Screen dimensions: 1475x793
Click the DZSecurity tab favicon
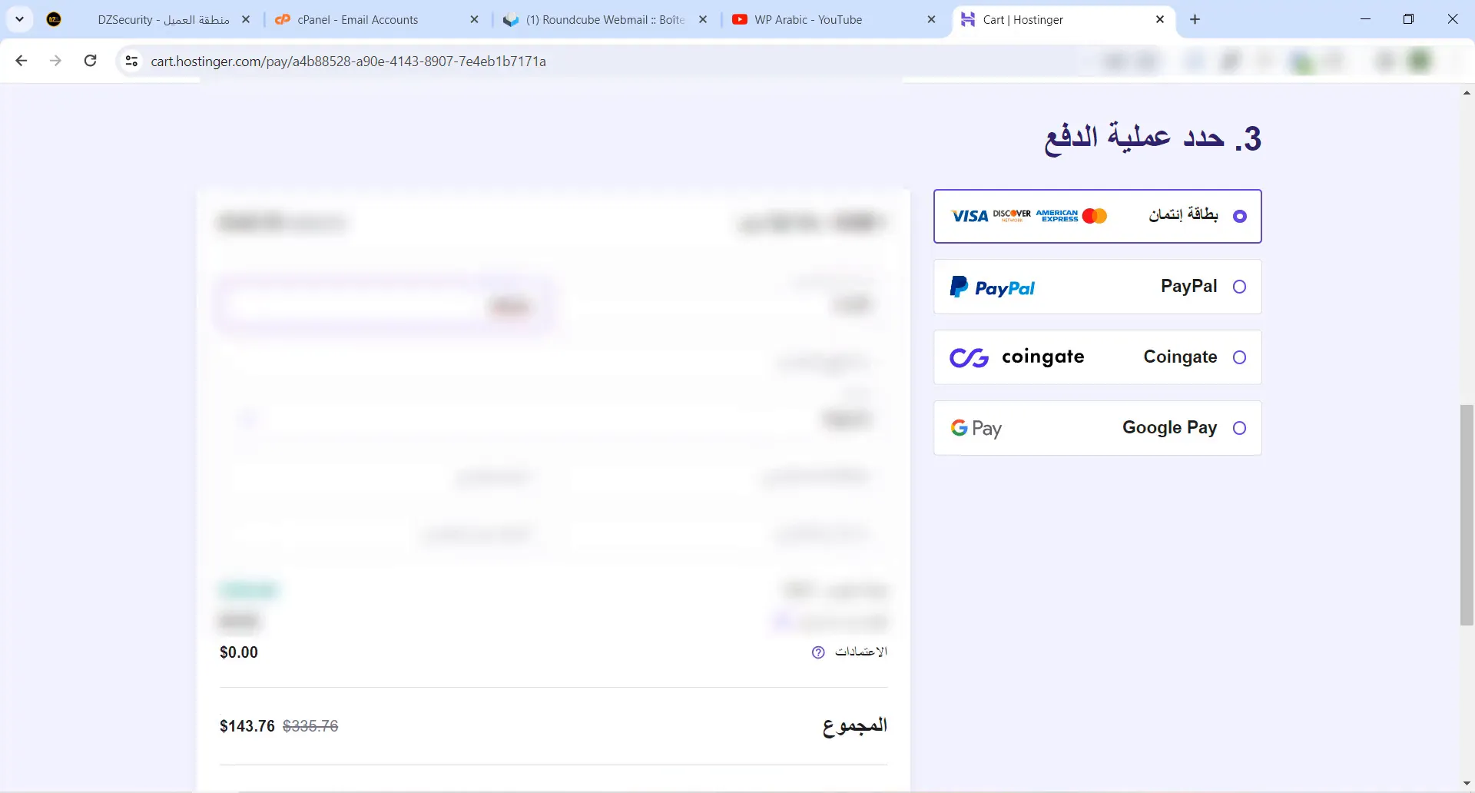54,20
